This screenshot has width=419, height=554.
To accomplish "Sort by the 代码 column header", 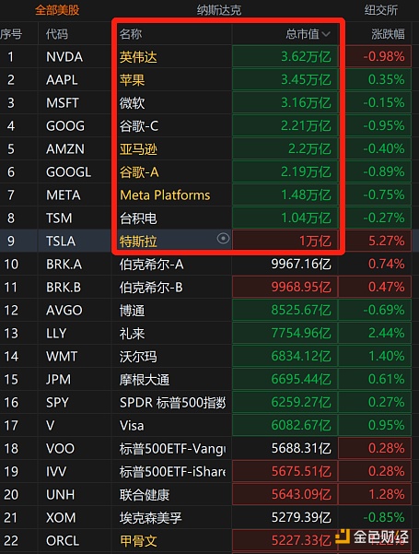I will [x=57, y=34].
